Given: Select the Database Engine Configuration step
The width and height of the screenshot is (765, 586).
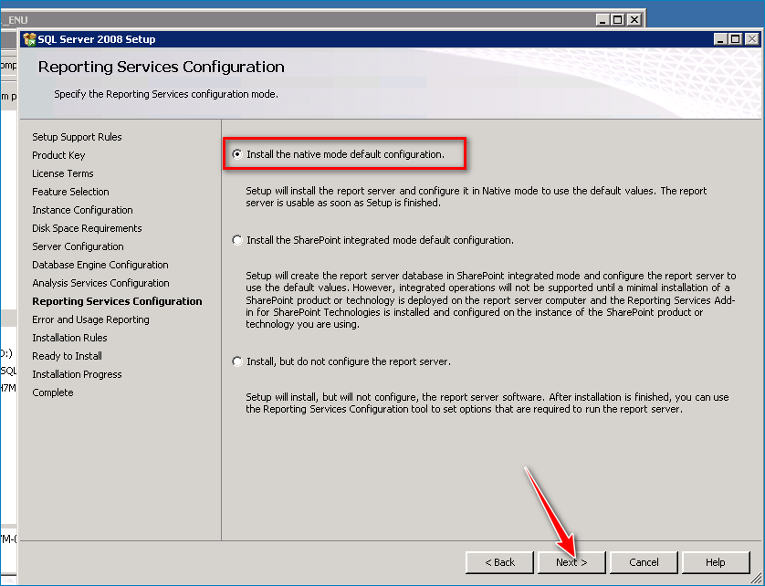Looking at the screenshot, I should tap(100, 265).
